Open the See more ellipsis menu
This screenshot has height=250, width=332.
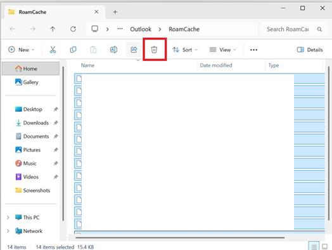click(x=253, y=50)
